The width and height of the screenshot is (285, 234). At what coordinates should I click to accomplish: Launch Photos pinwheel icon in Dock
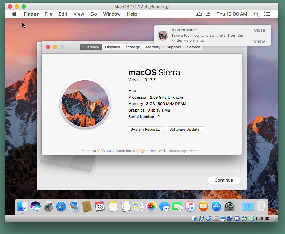coord(152,207)
